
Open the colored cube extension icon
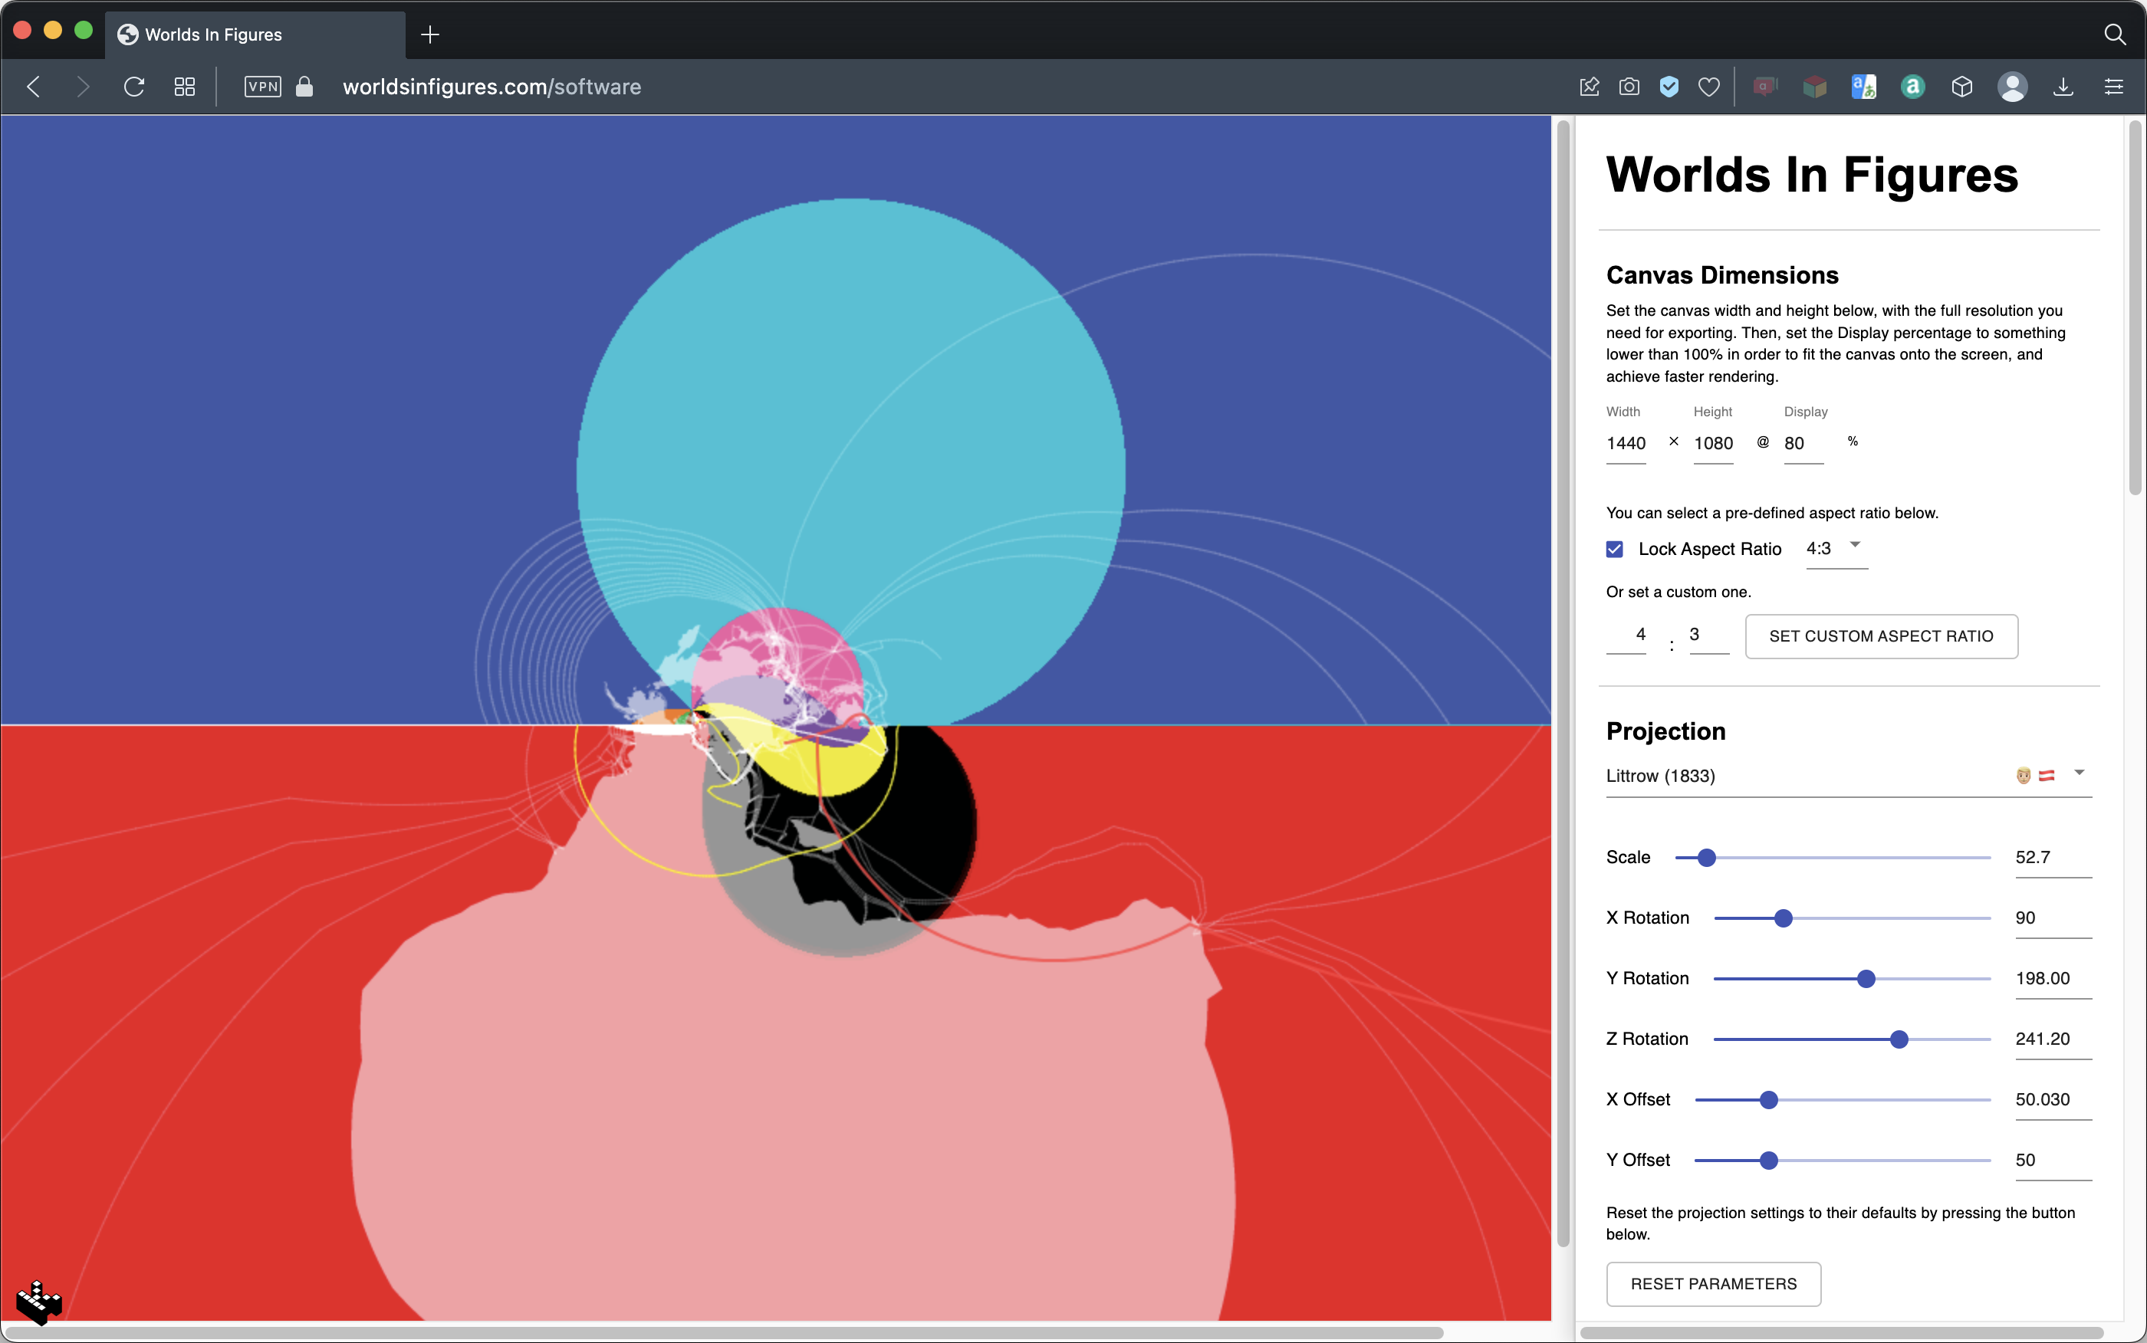1815,86
